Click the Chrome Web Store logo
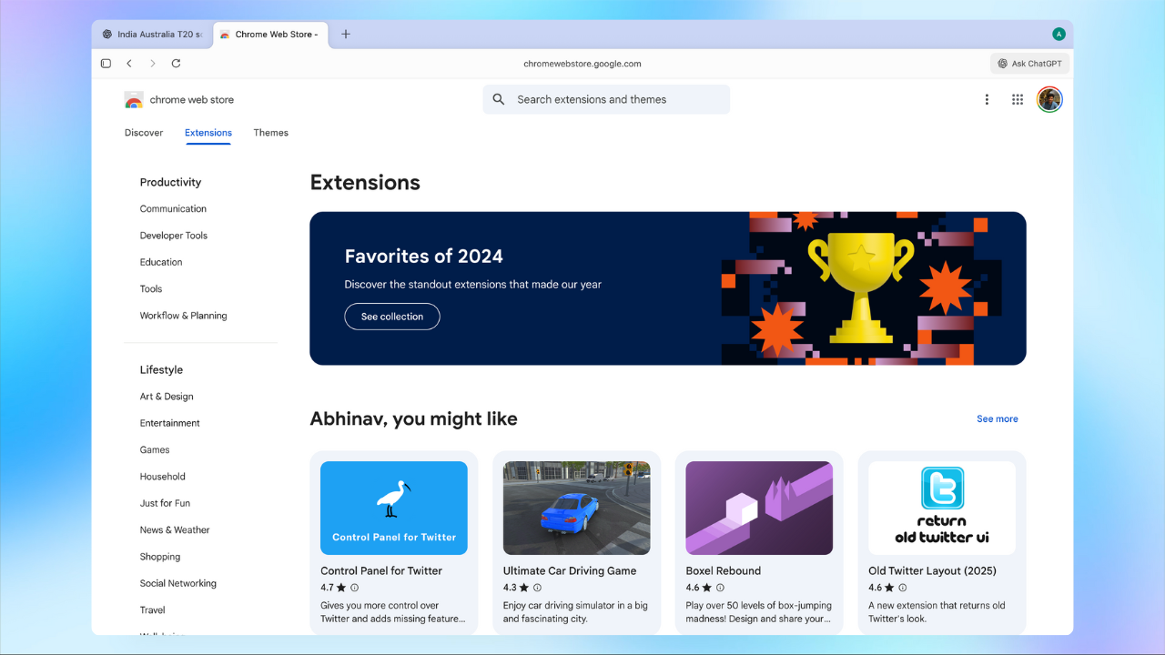The height and width of the screenshot is (655, 1165). tap(134, 100)
